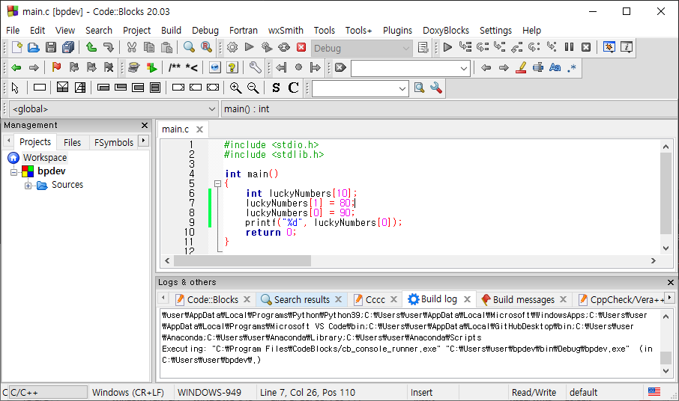Click the Break debugger pause icon
This screenshot has height=401, width=679.
[x=569, y=47]
